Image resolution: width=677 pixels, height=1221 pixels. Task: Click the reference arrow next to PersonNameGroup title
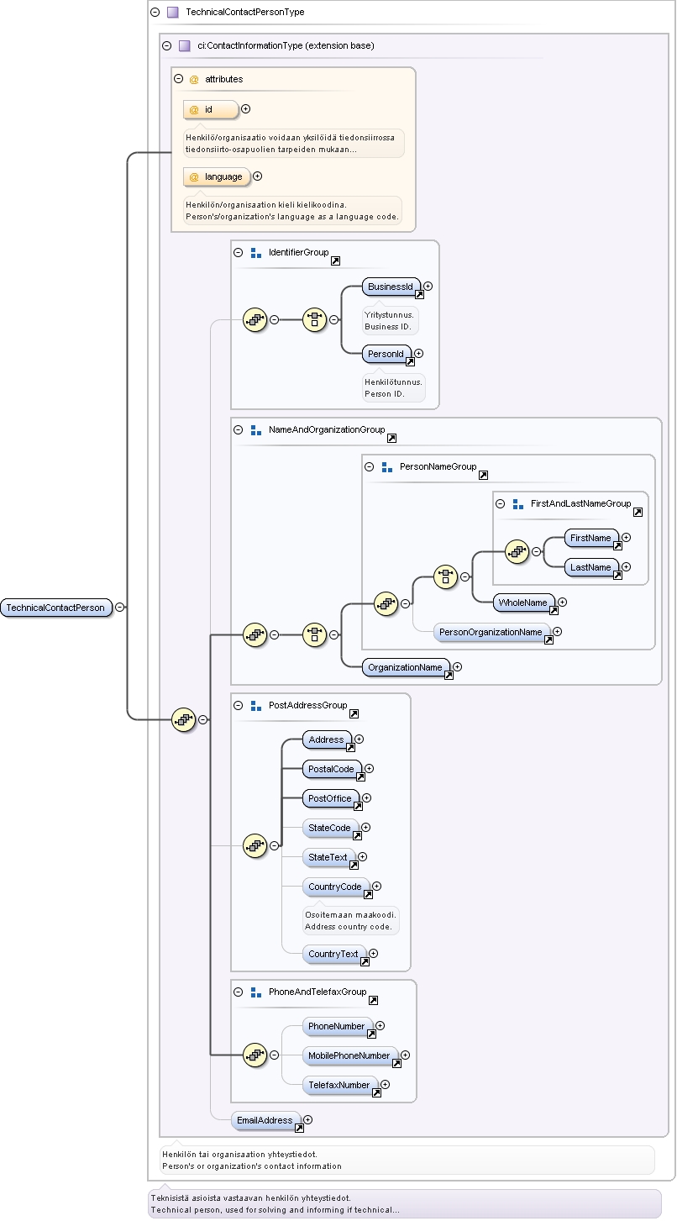click(483, 476)
